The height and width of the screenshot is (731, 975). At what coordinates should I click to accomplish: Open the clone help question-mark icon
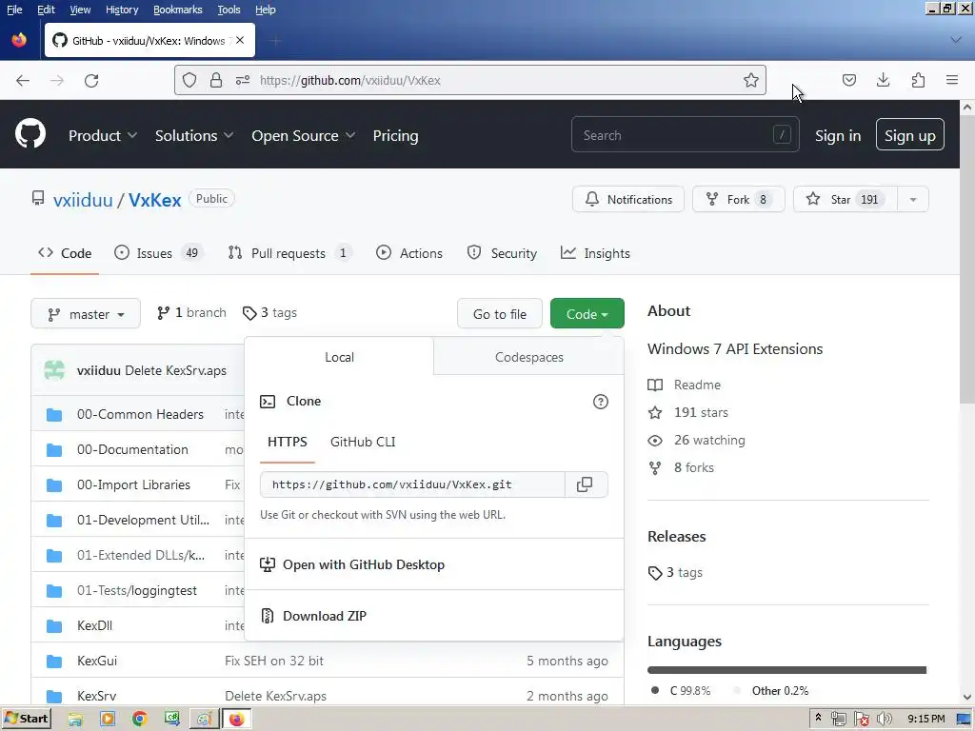tap(600, 402)
